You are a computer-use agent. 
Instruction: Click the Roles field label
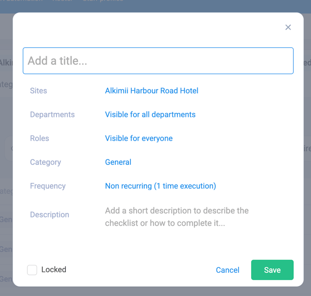tap(39, 138)
